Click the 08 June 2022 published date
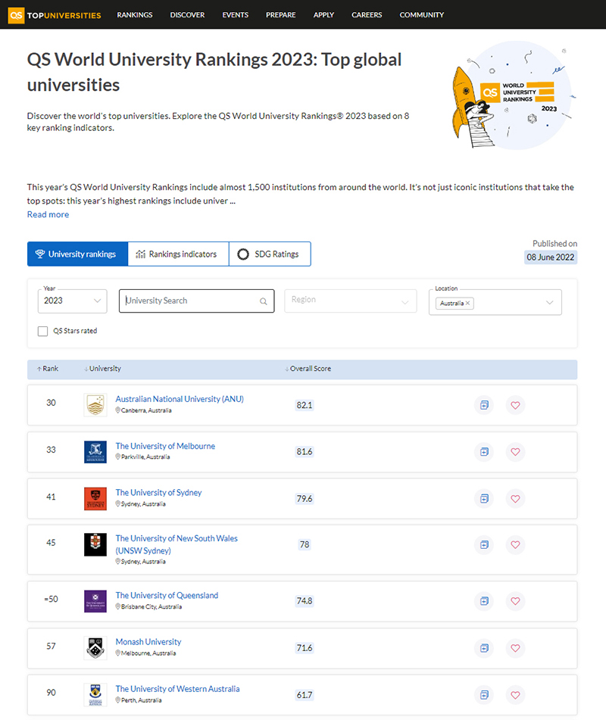Viewport: 606px width, 720px height. tap(551, 257)
